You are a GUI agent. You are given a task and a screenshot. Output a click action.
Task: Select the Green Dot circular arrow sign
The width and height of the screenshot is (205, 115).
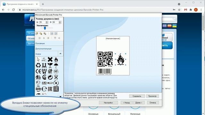[50, 77]
